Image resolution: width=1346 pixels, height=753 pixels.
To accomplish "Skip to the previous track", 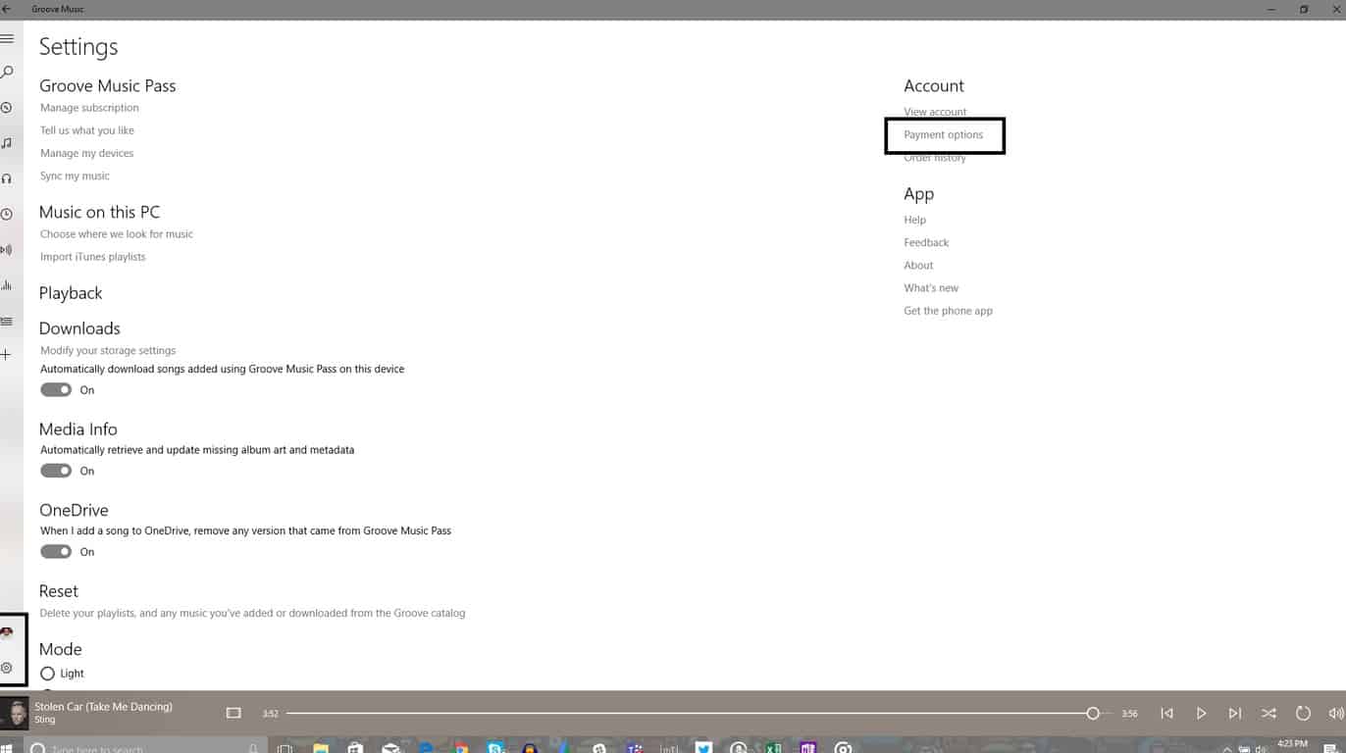I will 1166,713.
